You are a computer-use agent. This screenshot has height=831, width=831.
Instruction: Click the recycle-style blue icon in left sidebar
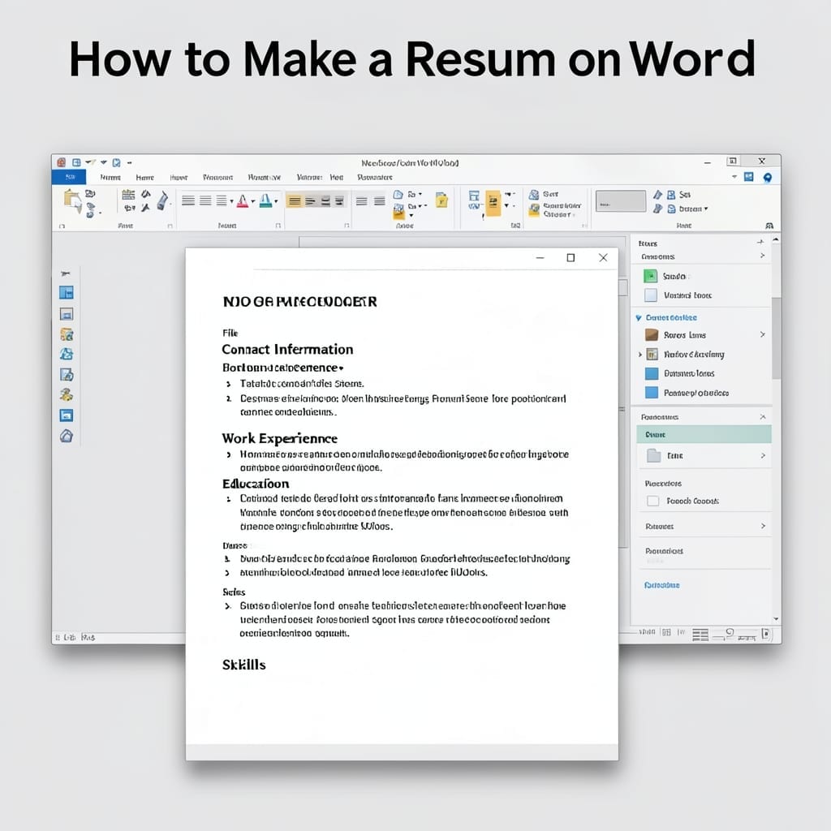click(x=67, y=354)
